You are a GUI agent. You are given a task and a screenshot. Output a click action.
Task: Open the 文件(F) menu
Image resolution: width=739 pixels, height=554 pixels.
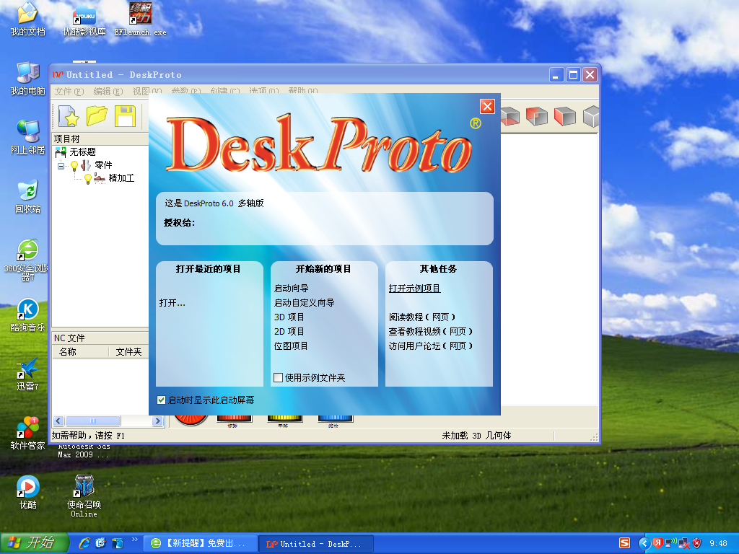coord(69,91)
